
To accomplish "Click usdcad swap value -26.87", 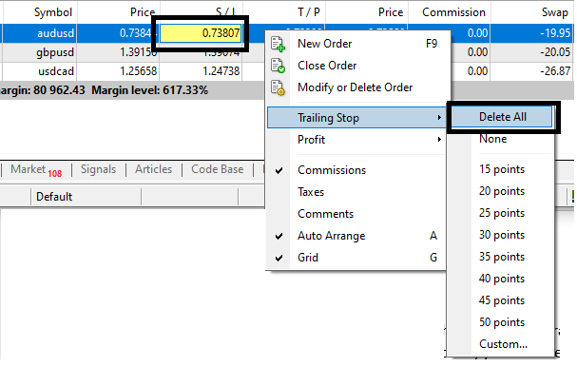I will tap(555, 71).
